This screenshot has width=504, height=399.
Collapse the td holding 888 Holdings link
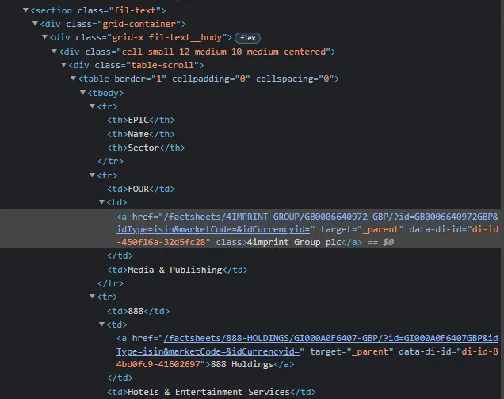coord(101,324)
